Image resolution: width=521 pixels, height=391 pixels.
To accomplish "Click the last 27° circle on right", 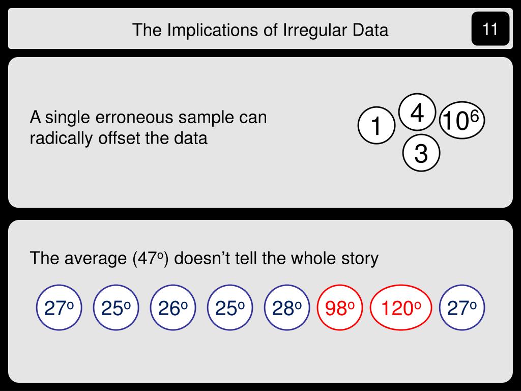I will coord(462,308).
